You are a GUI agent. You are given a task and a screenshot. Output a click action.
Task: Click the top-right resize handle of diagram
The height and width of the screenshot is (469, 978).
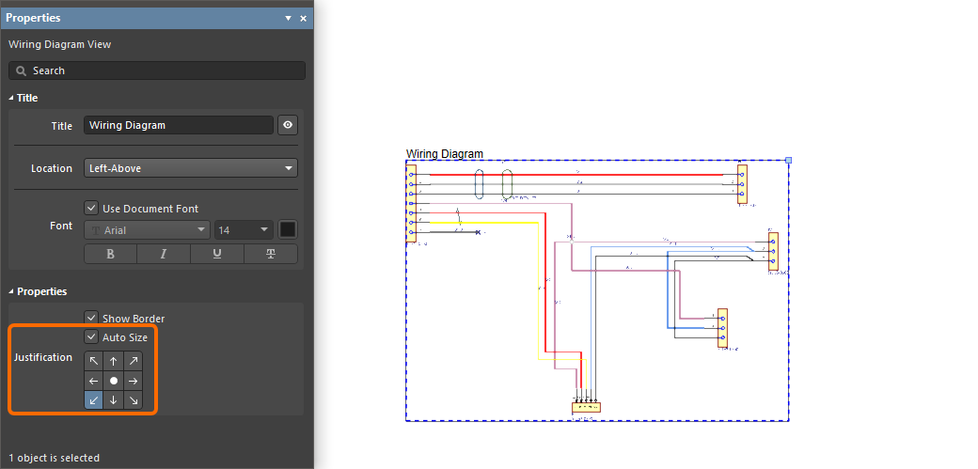788,161
